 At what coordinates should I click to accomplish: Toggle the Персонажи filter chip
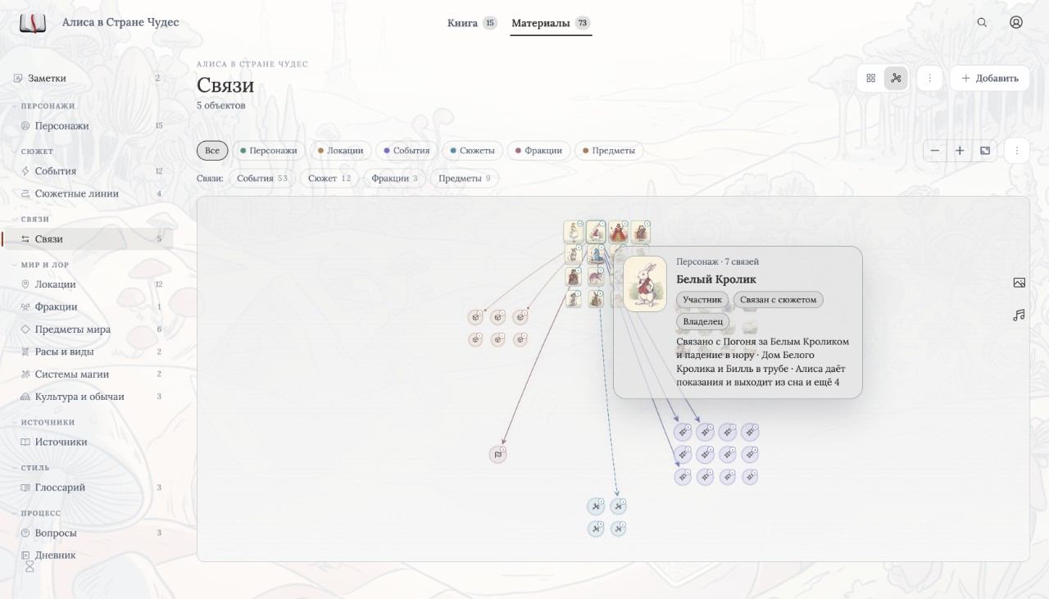click(x=268, y=151)
